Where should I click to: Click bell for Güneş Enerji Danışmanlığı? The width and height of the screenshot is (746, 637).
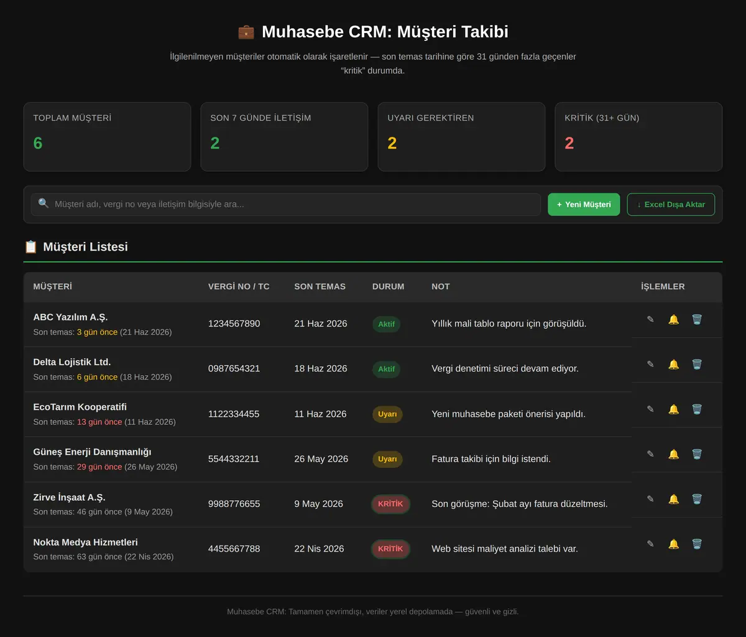(x=673, y=454)
